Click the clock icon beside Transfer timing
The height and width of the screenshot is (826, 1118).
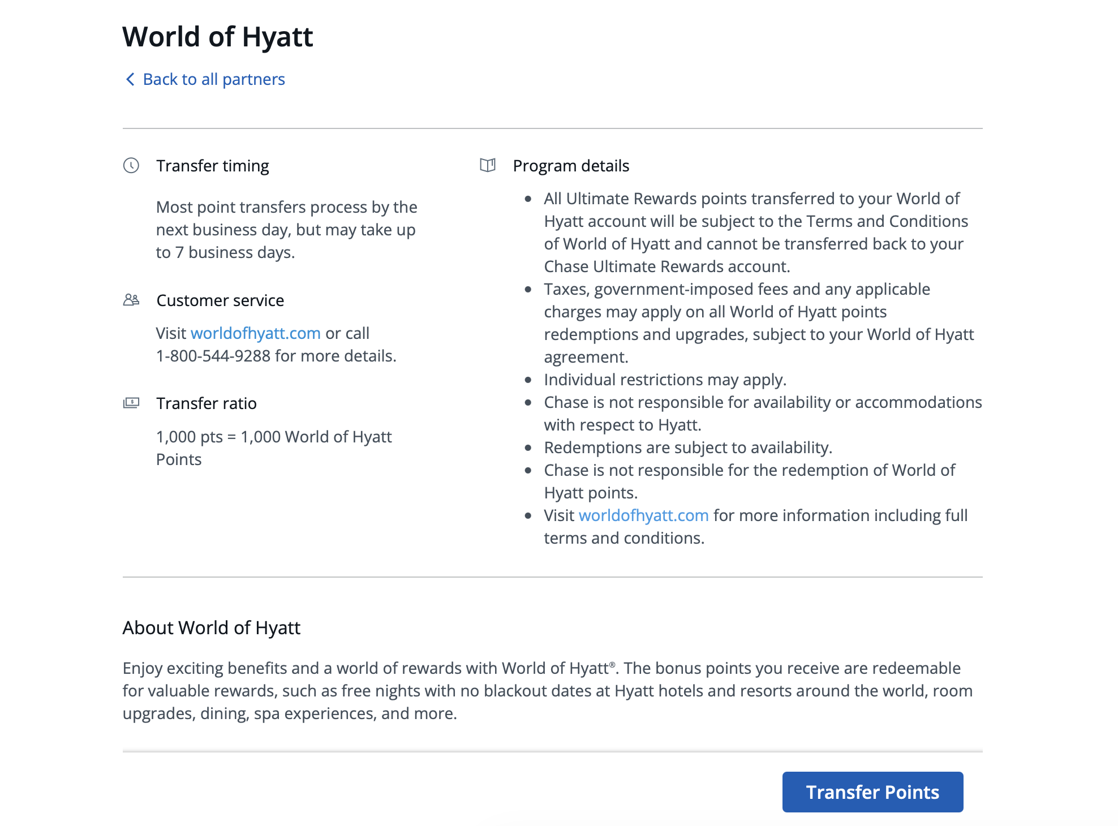coord(131,165)
